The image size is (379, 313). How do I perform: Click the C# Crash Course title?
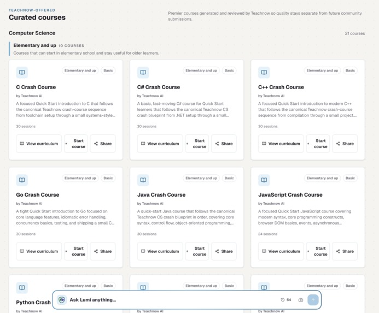[x=159, y=87]
